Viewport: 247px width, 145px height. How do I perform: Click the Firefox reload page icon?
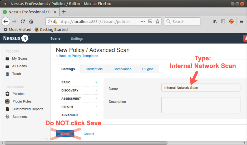23,22
